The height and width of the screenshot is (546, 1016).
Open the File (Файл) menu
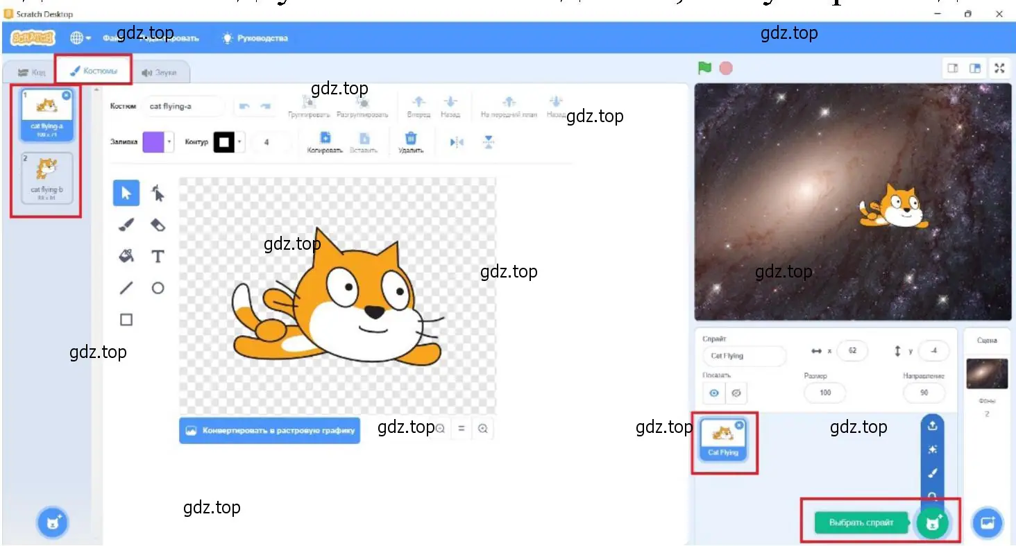[x=112, y=38]
